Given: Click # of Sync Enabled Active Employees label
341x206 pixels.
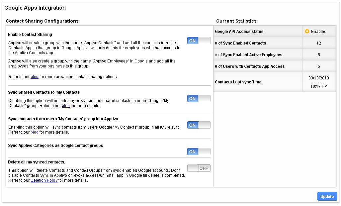Looking at the screenshot, I should click(x=248, y=55).
